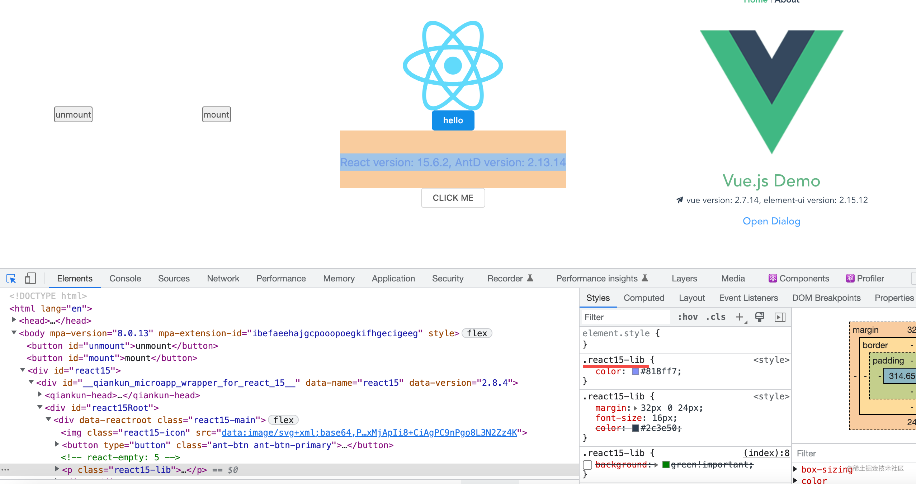
Task: Expand the margin shorthand triangle
Action: [636, 408]
